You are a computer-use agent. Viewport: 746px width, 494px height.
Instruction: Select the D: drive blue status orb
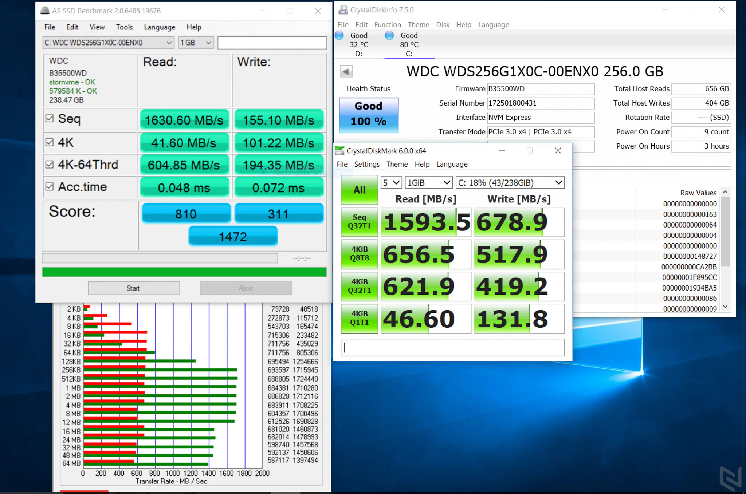(339, 35)
